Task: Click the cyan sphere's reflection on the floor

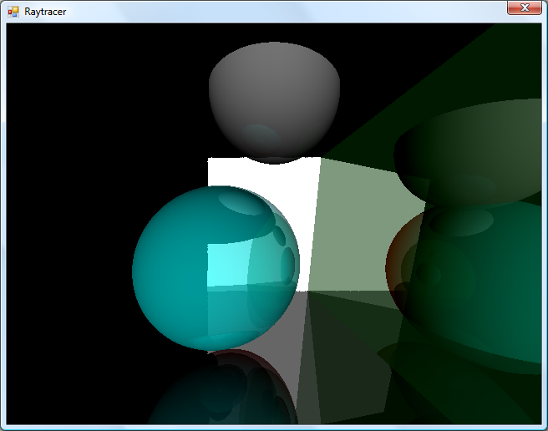Action: 217,393
